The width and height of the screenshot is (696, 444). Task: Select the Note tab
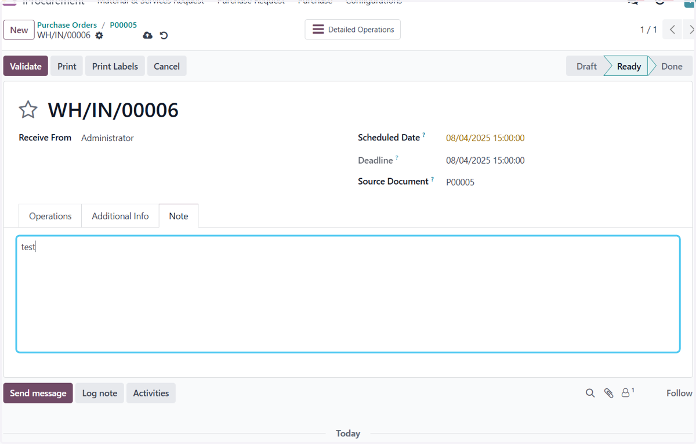(179, 216)
